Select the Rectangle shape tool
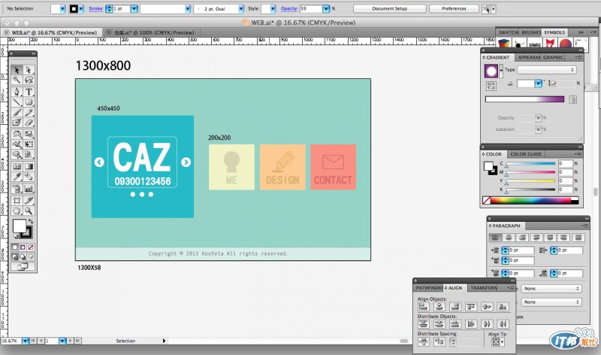The height and width of the screenshot is (355, 601). click(29, 102)
